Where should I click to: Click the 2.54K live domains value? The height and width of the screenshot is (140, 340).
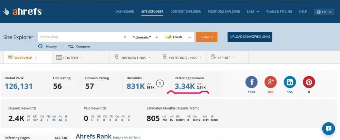[x=201, y=87]
